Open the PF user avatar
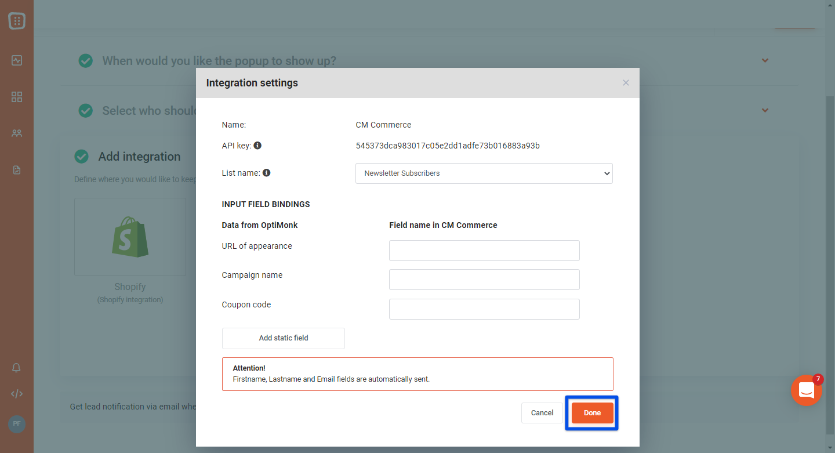835x453 pixels. tap(17, 423)
